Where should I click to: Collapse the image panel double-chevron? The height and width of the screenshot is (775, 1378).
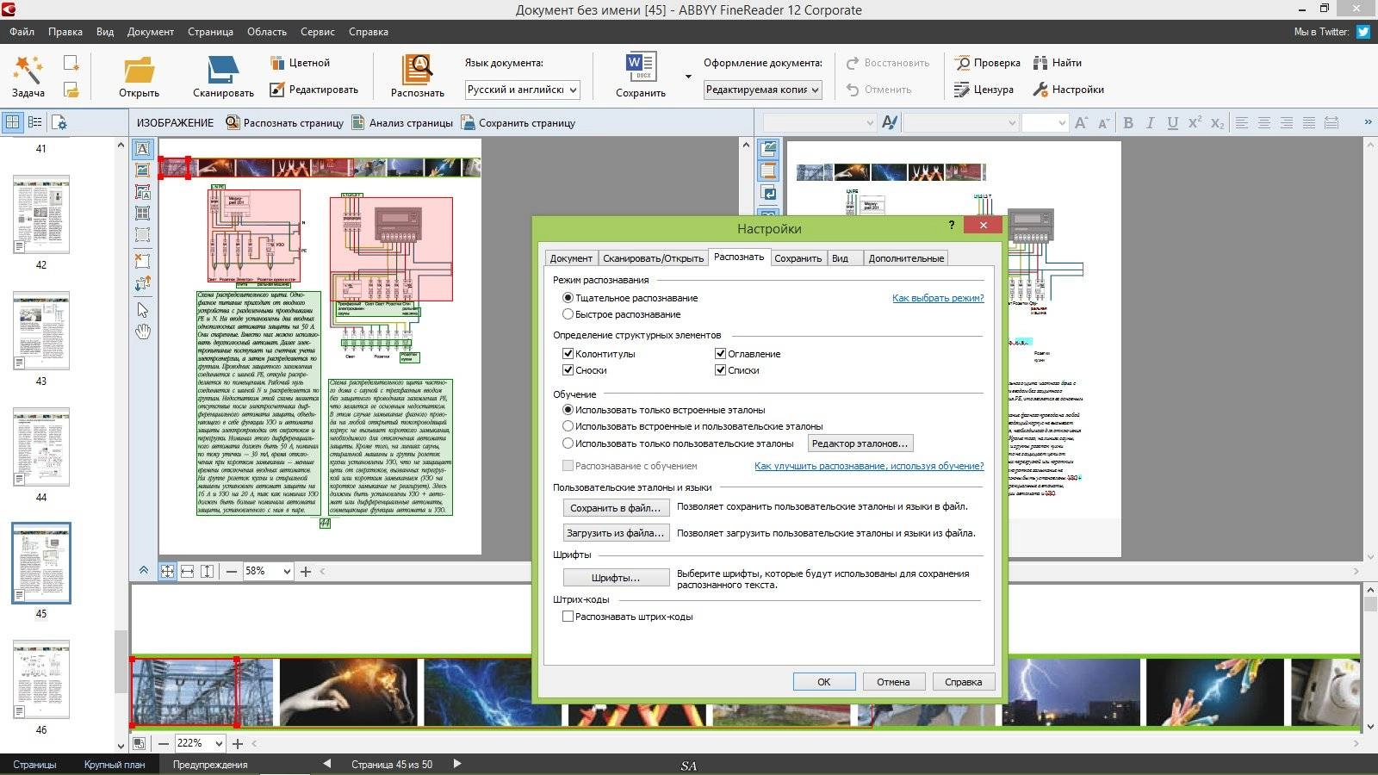pos(144,571)
